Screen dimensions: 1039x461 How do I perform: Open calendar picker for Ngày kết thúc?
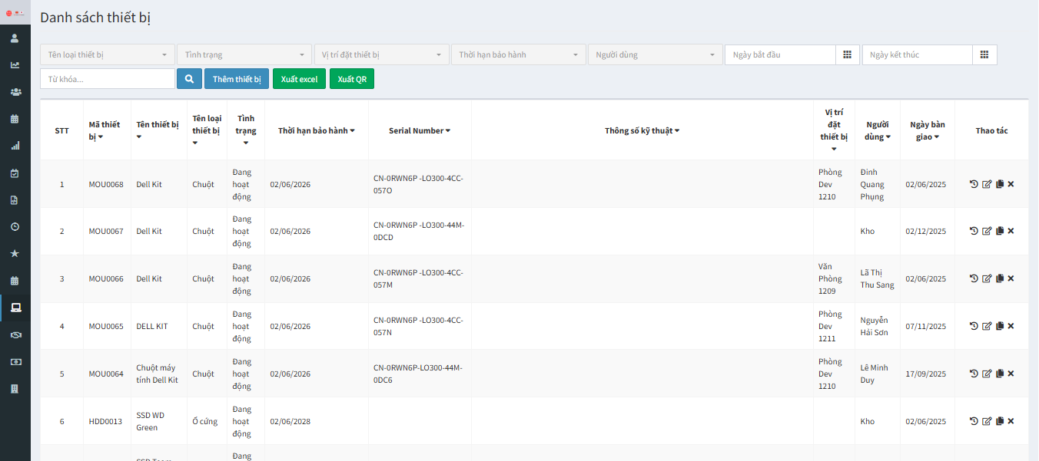pyautogui.click(x=984, y=55)
